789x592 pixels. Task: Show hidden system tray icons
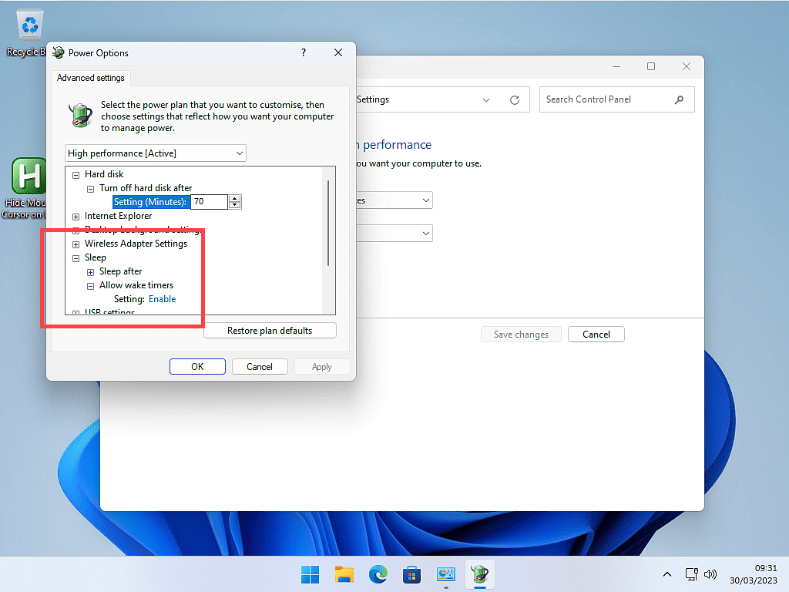coord(667,574)
